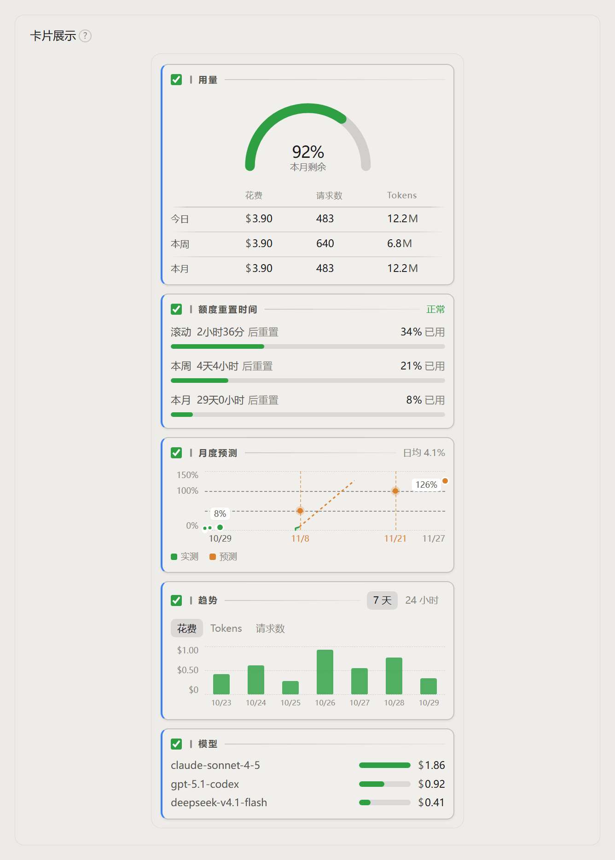Click the help icon beside 卡片展示
Screen dimensions: 615x860
point(85,36)
